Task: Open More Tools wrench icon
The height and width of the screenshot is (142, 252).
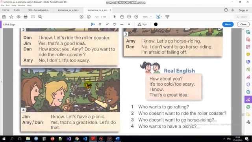Action: click(248, 122)
